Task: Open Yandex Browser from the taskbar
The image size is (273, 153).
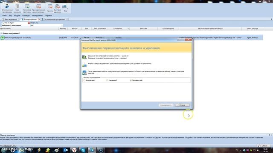Action: coord(74,150)
